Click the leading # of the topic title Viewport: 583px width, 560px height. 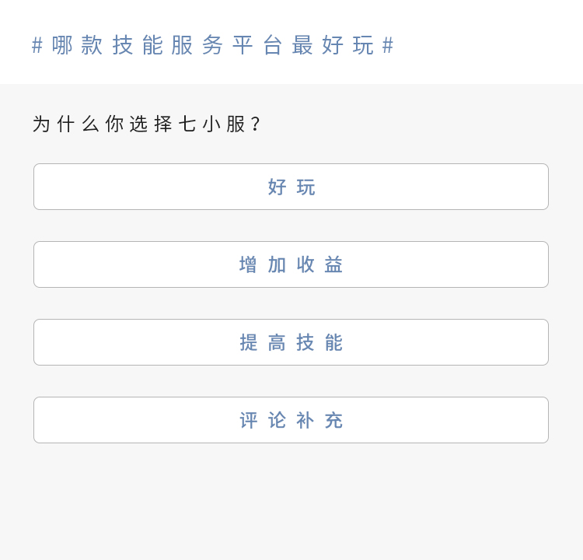37,45
